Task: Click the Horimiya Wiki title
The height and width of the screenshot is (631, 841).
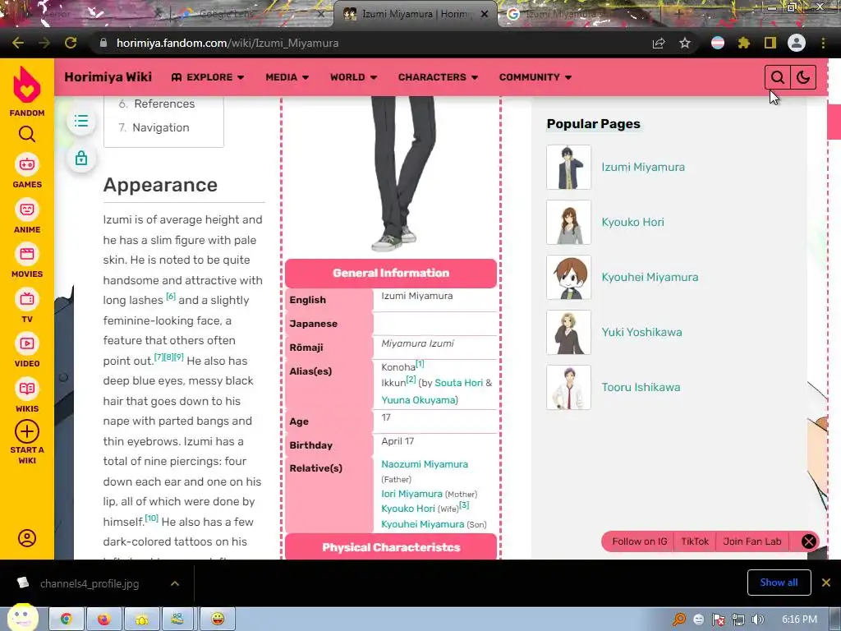Action: pos(108,76)
